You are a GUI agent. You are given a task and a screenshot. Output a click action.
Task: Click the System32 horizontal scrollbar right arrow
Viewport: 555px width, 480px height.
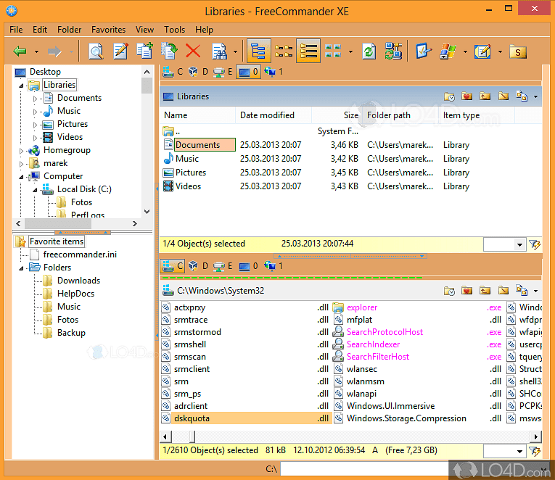(536, 436)
